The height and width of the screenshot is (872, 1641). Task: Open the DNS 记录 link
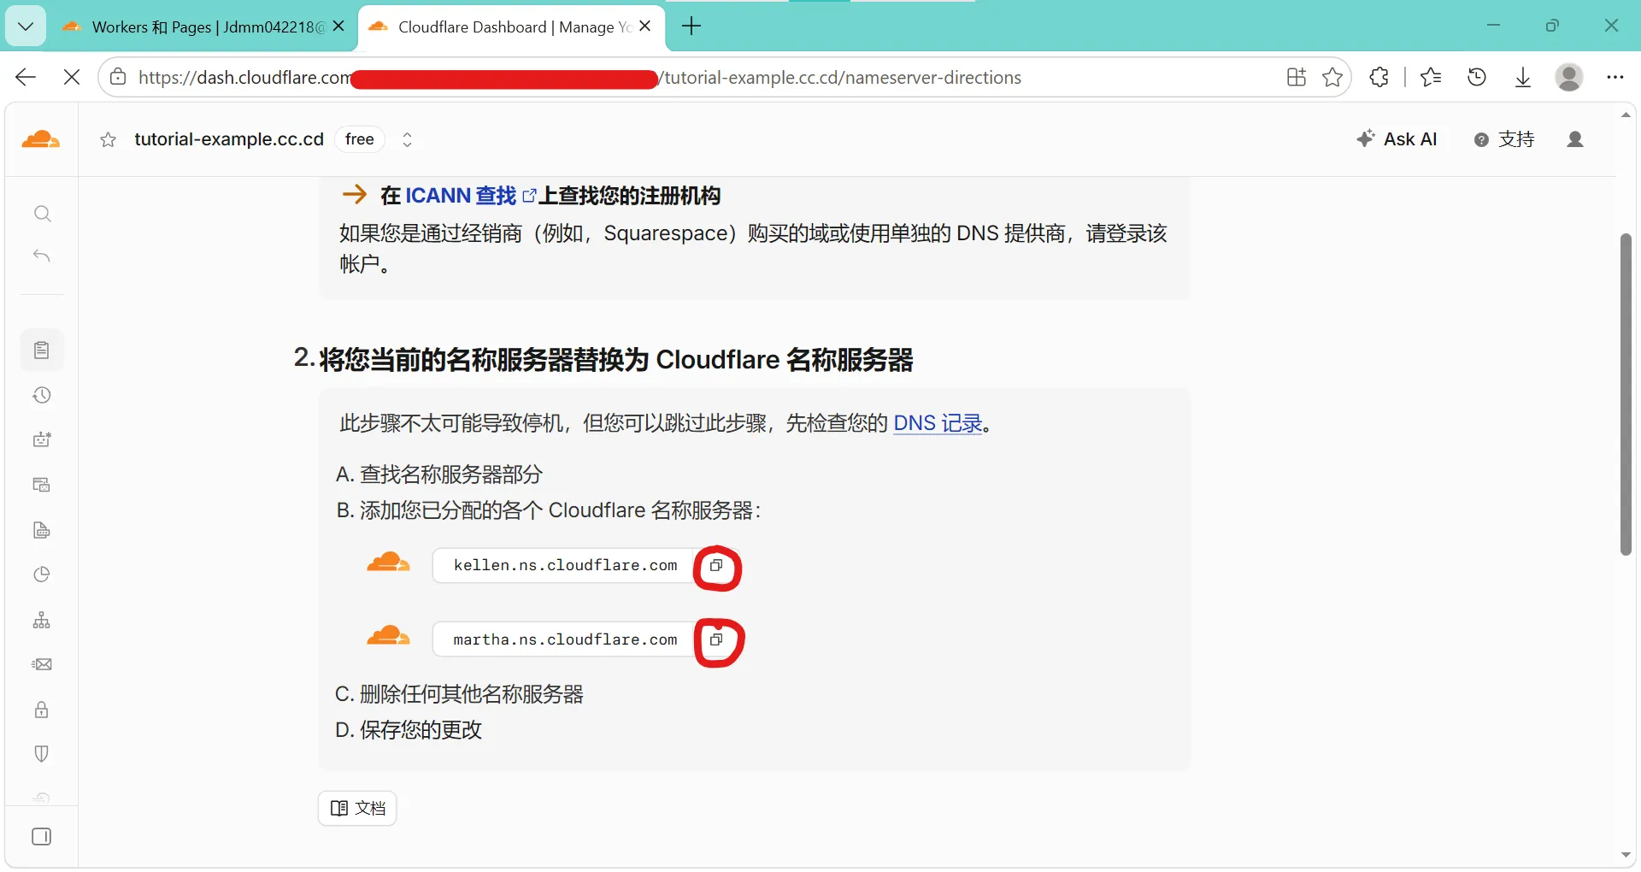[x=938, y=423]
